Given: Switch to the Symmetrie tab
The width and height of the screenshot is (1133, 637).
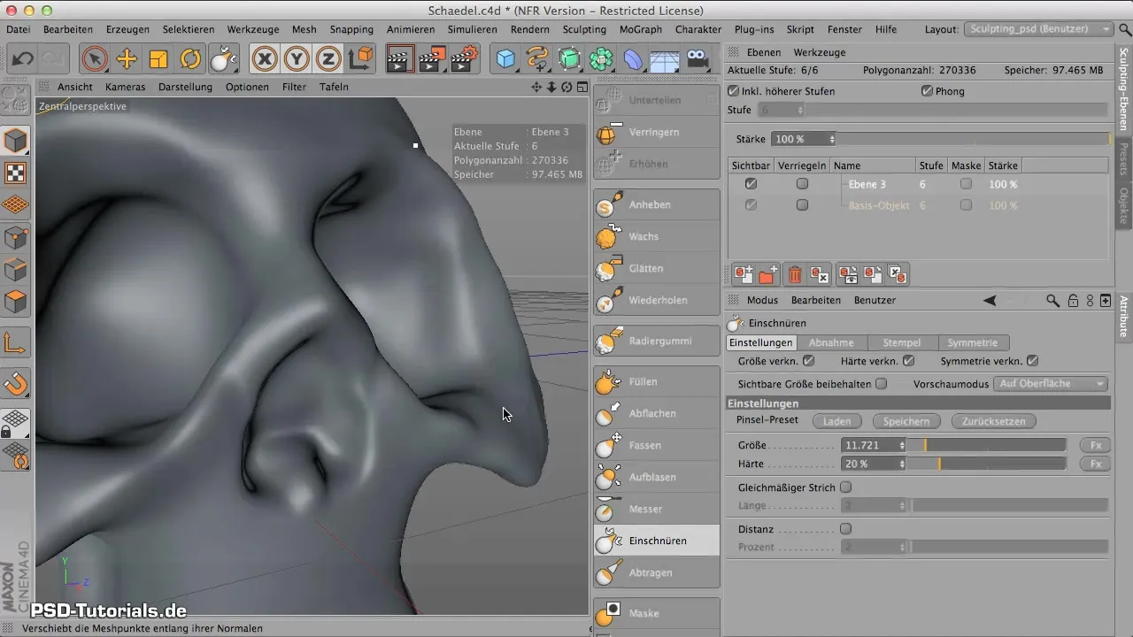Looking at the screenshot, I should [x=973, y=342].
